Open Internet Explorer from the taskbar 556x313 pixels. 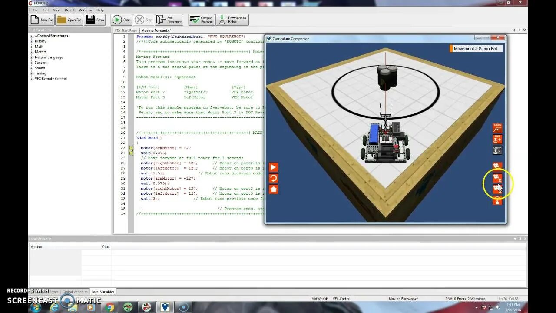click(54, 307)
